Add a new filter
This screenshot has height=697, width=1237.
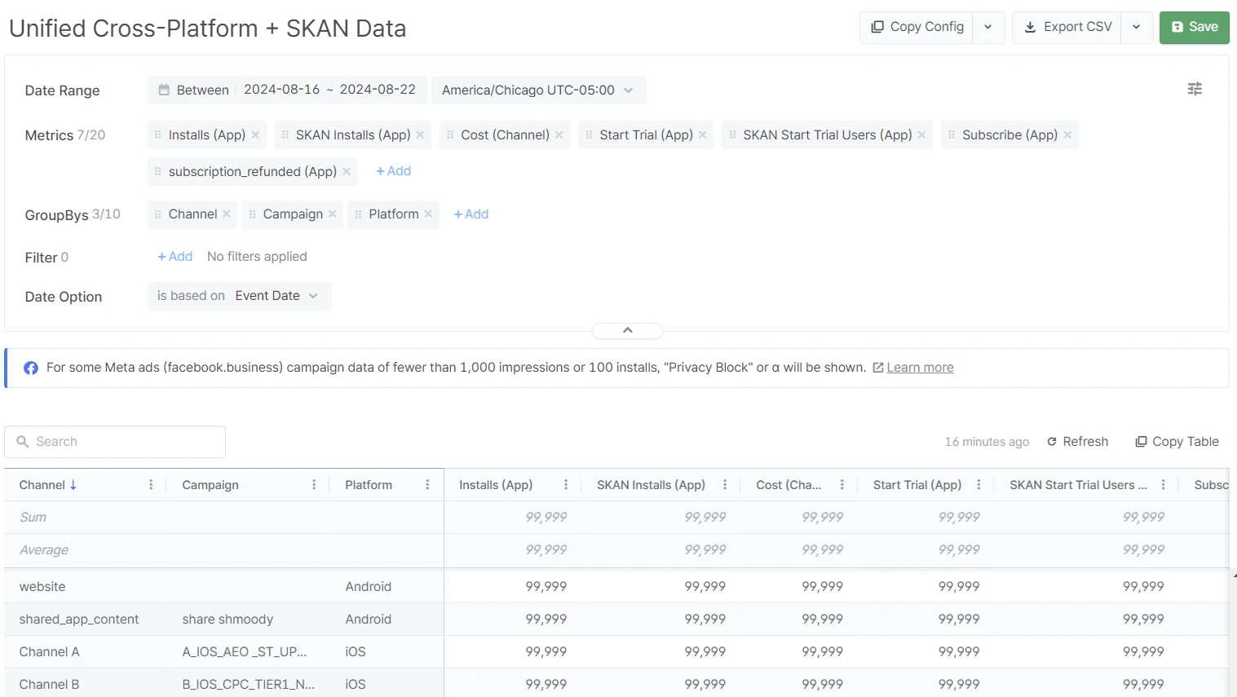coord(175,257)
